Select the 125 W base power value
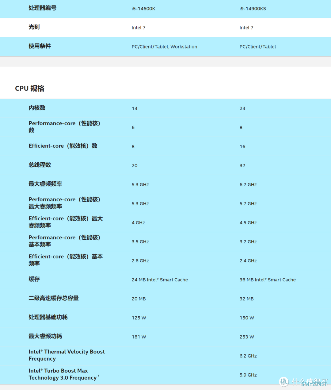Image resolution: width=331 pixels, height=390 pixels. point(139,318)
